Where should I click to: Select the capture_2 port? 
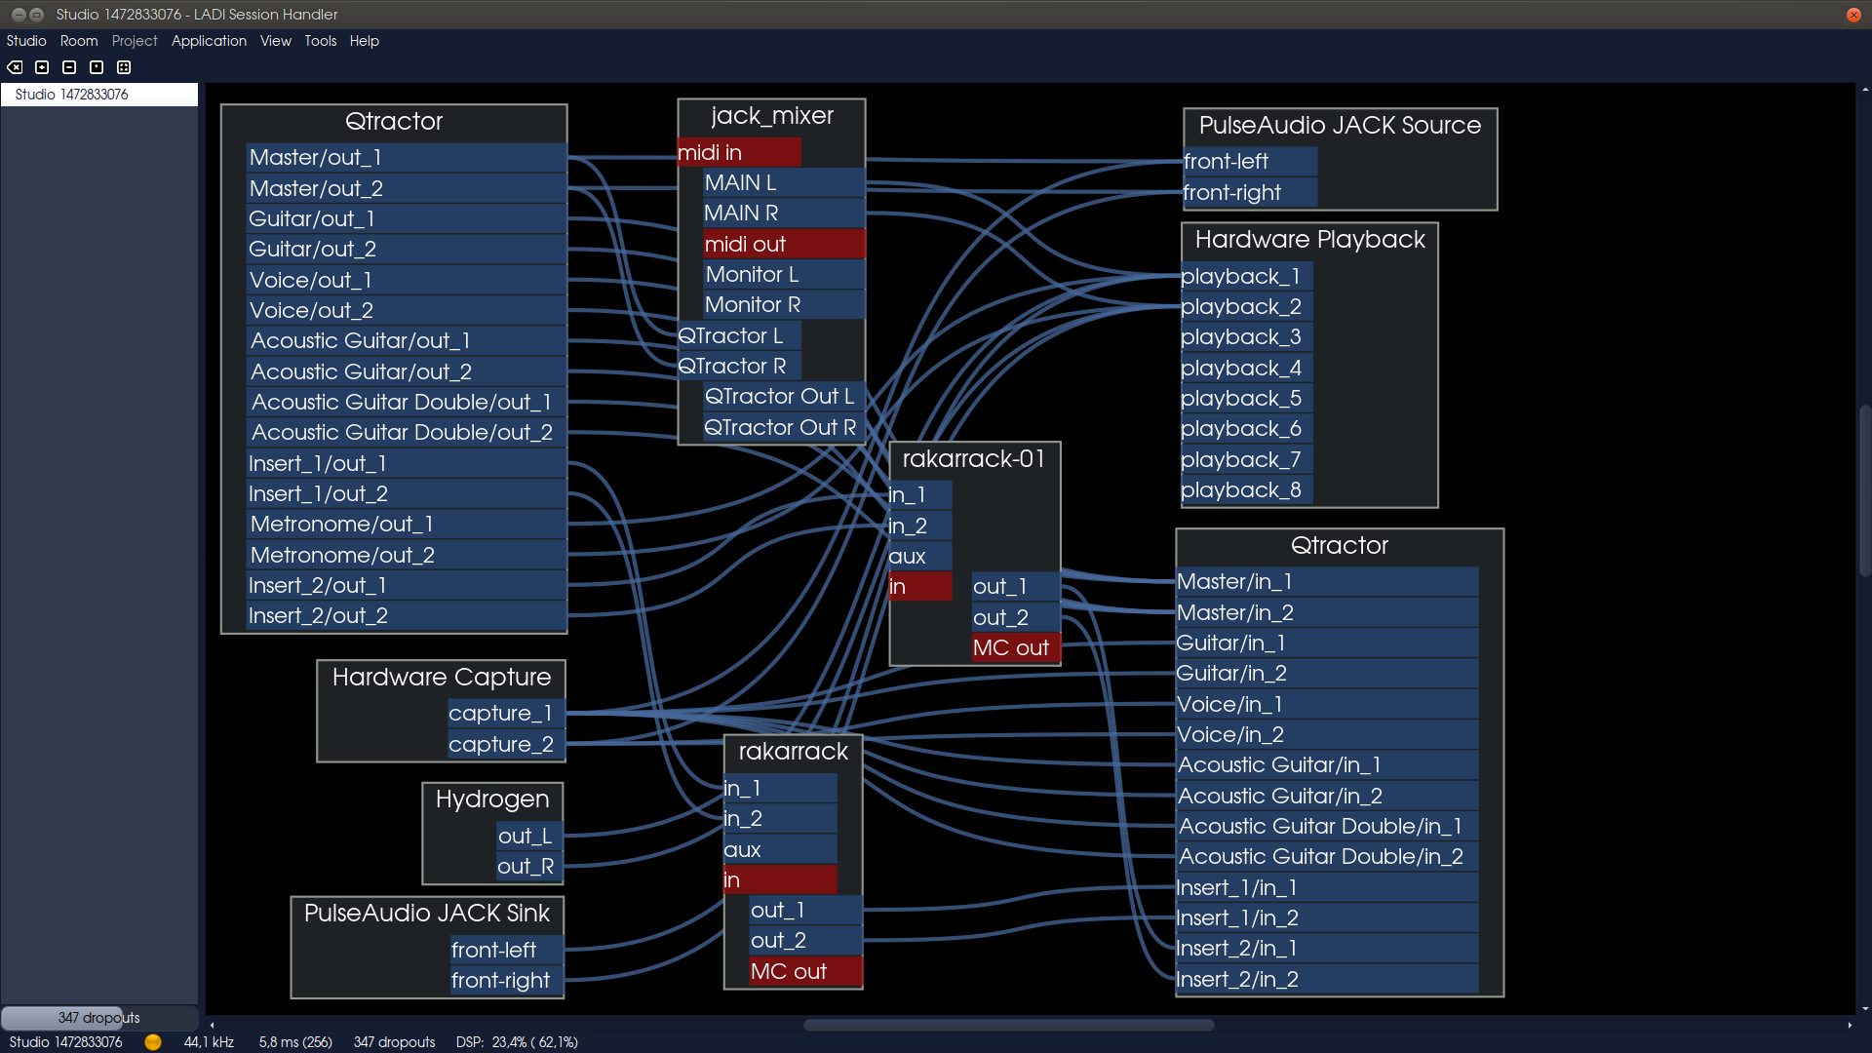click(505, 745)
